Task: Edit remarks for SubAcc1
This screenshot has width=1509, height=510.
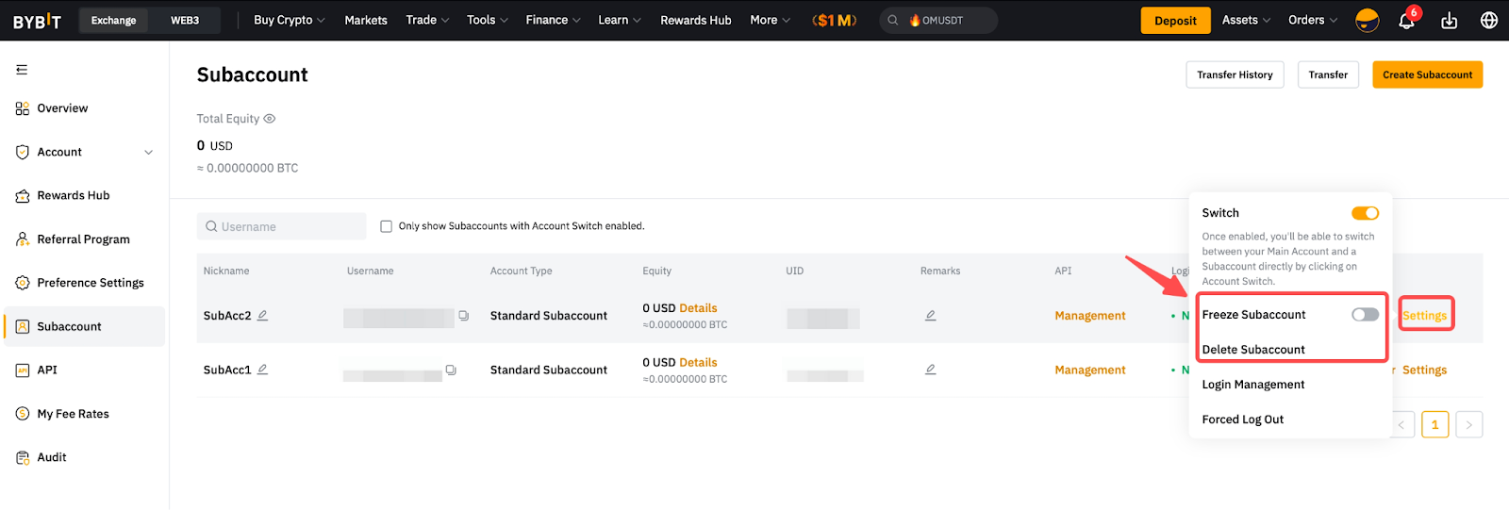Action: (x=930, y=370)
